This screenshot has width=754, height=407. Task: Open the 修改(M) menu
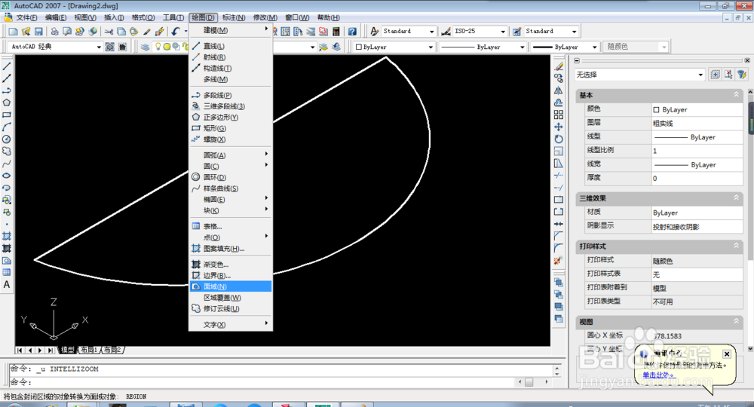tap(265, 18)
